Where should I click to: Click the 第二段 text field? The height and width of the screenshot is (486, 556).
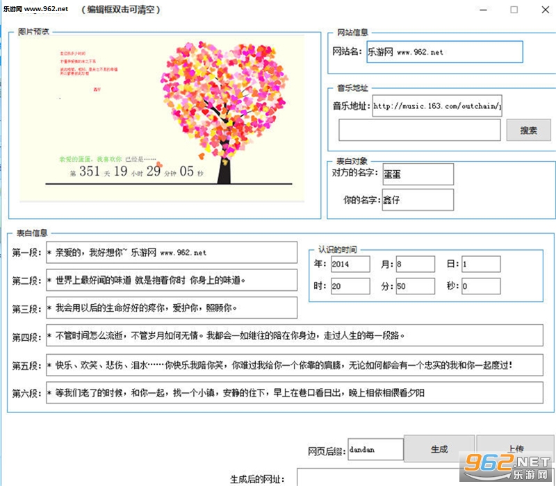pos(172,280)
